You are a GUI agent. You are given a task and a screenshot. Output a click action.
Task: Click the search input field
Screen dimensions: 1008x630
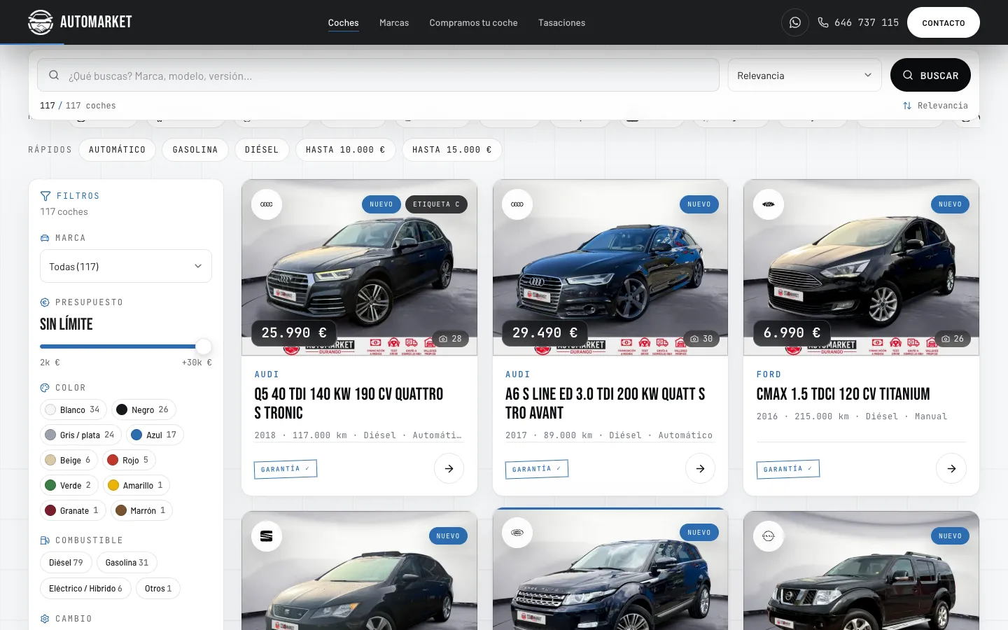tap(378, 75)
